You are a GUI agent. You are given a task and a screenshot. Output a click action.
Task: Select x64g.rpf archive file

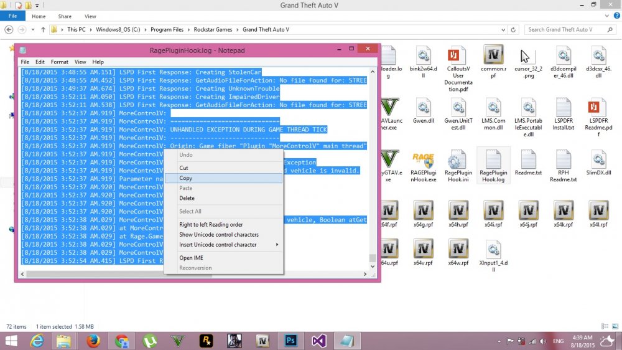423,214
